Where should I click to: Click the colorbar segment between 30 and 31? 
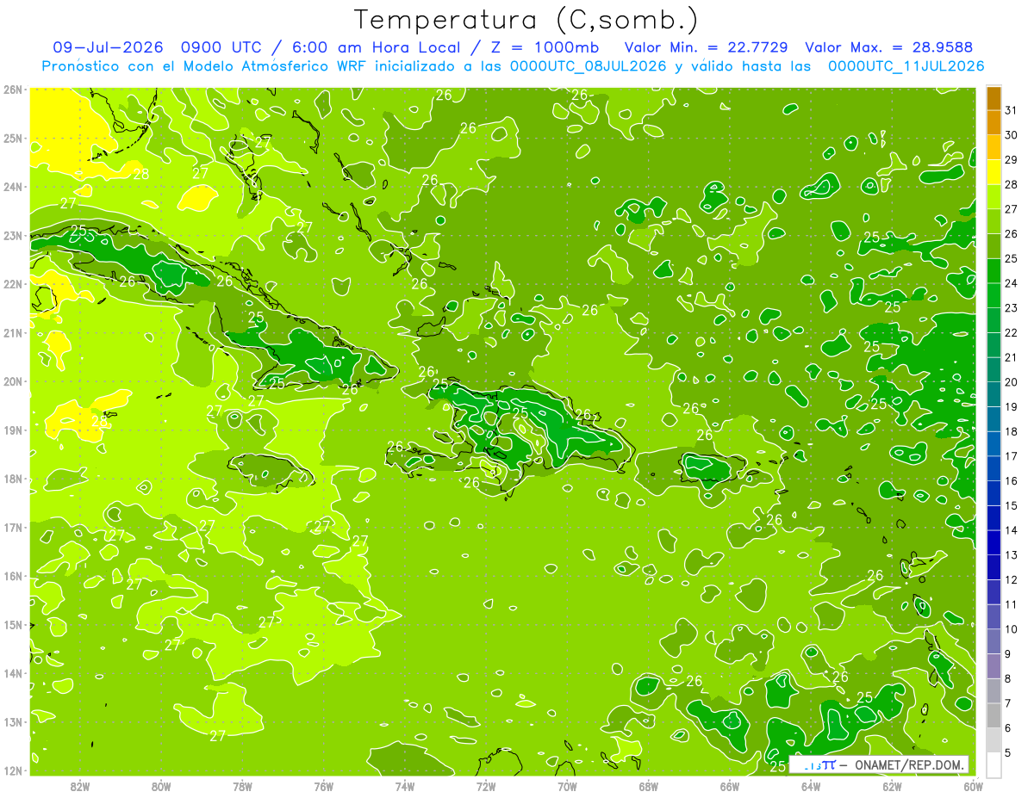tap(994, 124)
